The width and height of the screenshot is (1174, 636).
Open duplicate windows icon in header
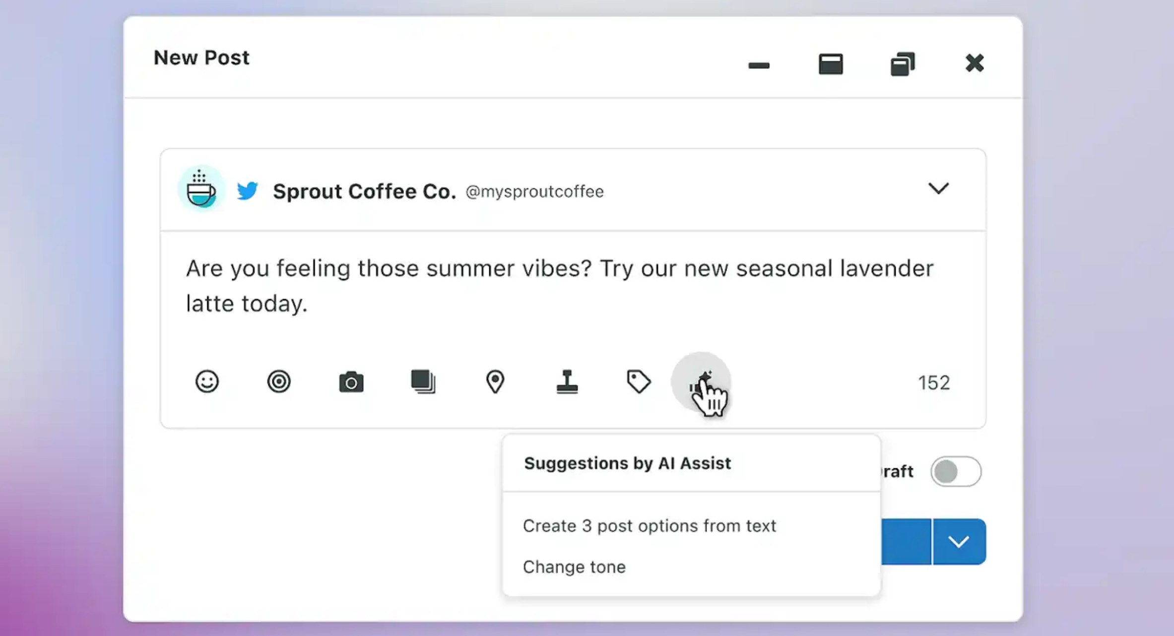point(903,64)
